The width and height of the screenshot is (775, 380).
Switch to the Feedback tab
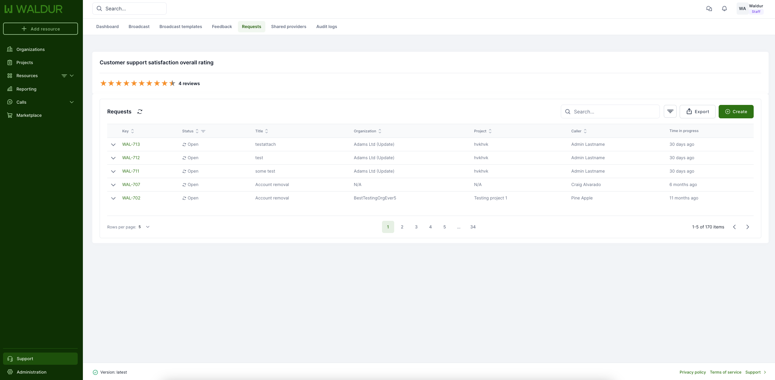(222, 27)
